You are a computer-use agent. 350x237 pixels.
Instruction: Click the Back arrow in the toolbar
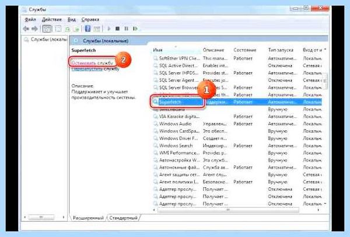[26, 29]
